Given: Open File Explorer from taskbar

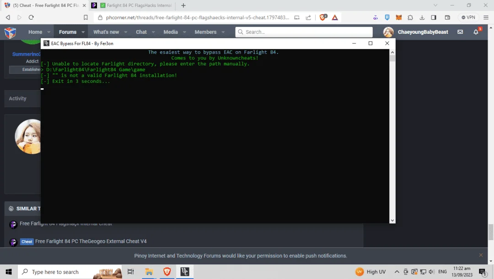Looking at the screenshot, I should (149, 272).
